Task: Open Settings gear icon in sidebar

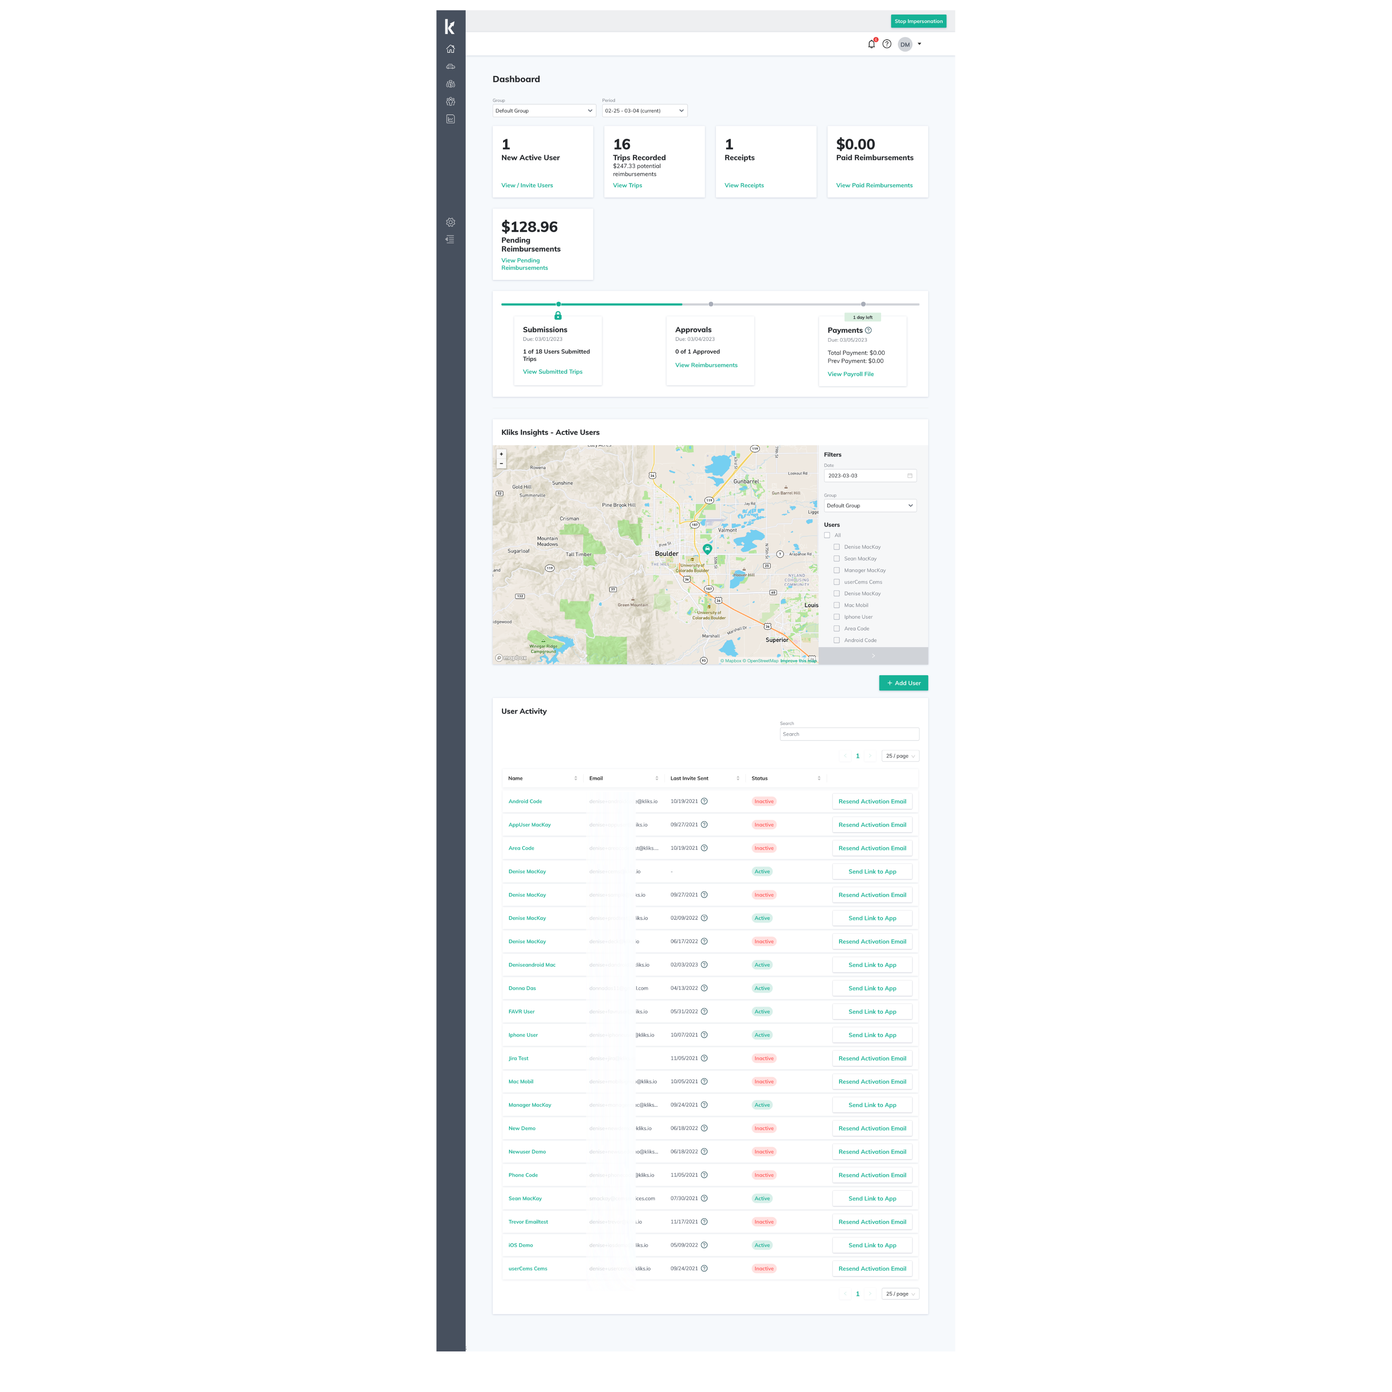Action: [x=450, y=223]
